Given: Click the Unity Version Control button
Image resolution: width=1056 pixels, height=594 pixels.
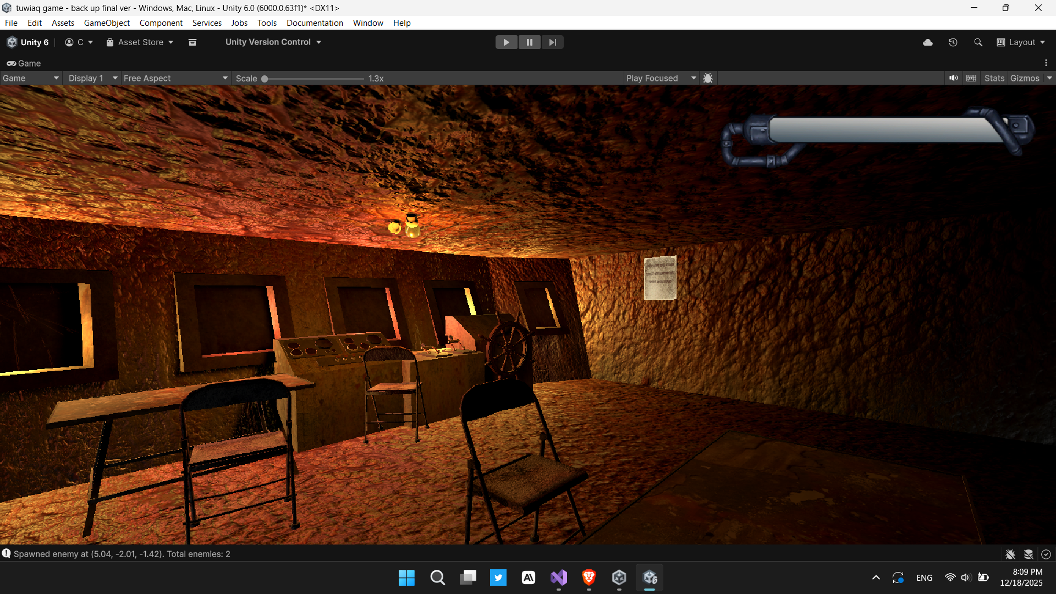Looking at the screenshot, I should [x=273, y=42].
